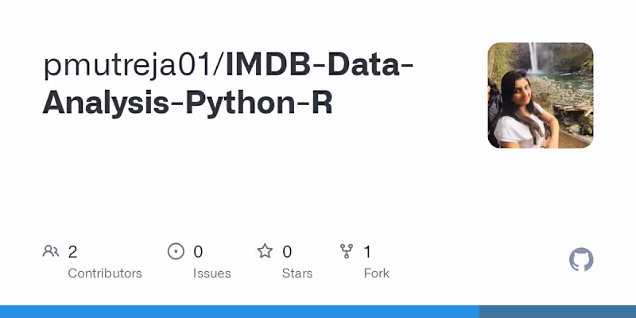The image size is (636, 318).
Task: Click the 0 beside the star icon
Action: tap(287, 252)
